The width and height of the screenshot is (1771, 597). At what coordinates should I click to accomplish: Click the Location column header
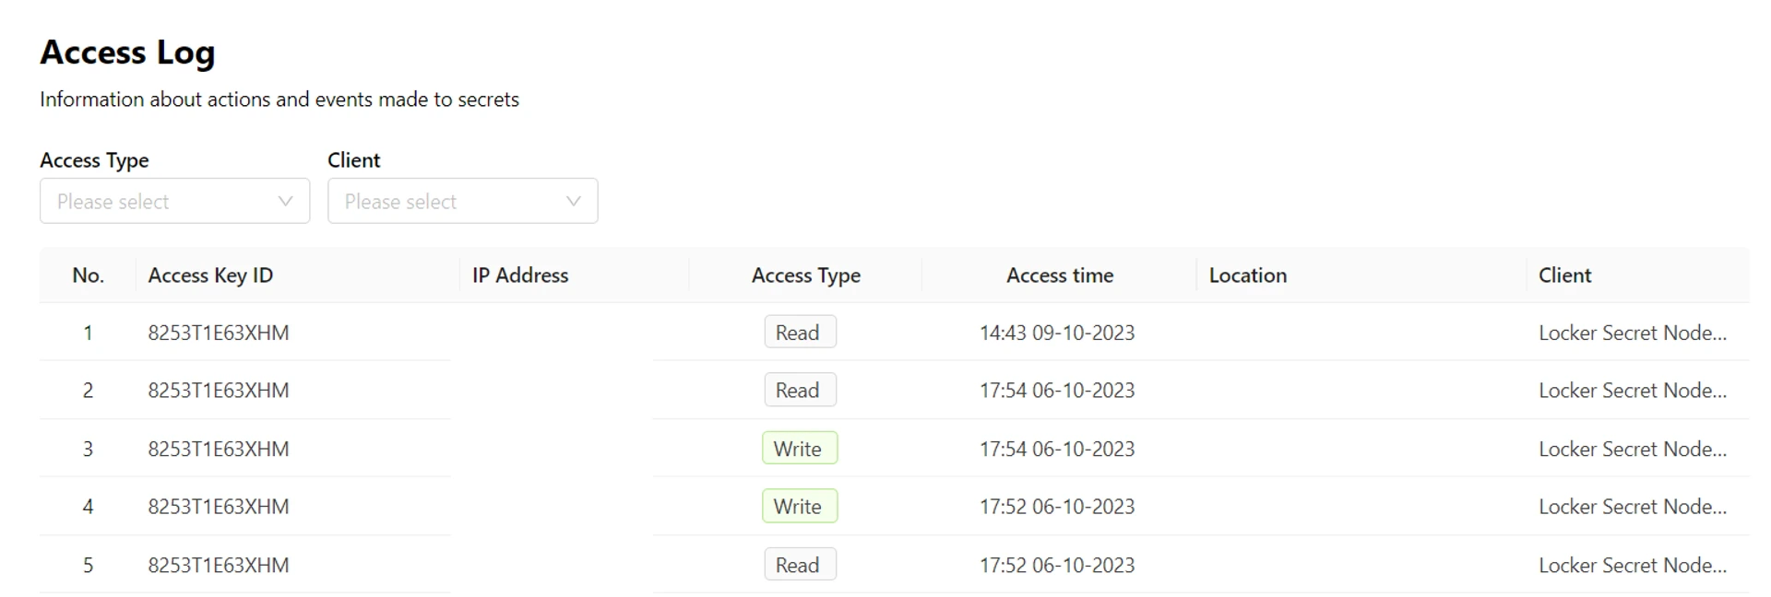click(x=1247, y=275)
